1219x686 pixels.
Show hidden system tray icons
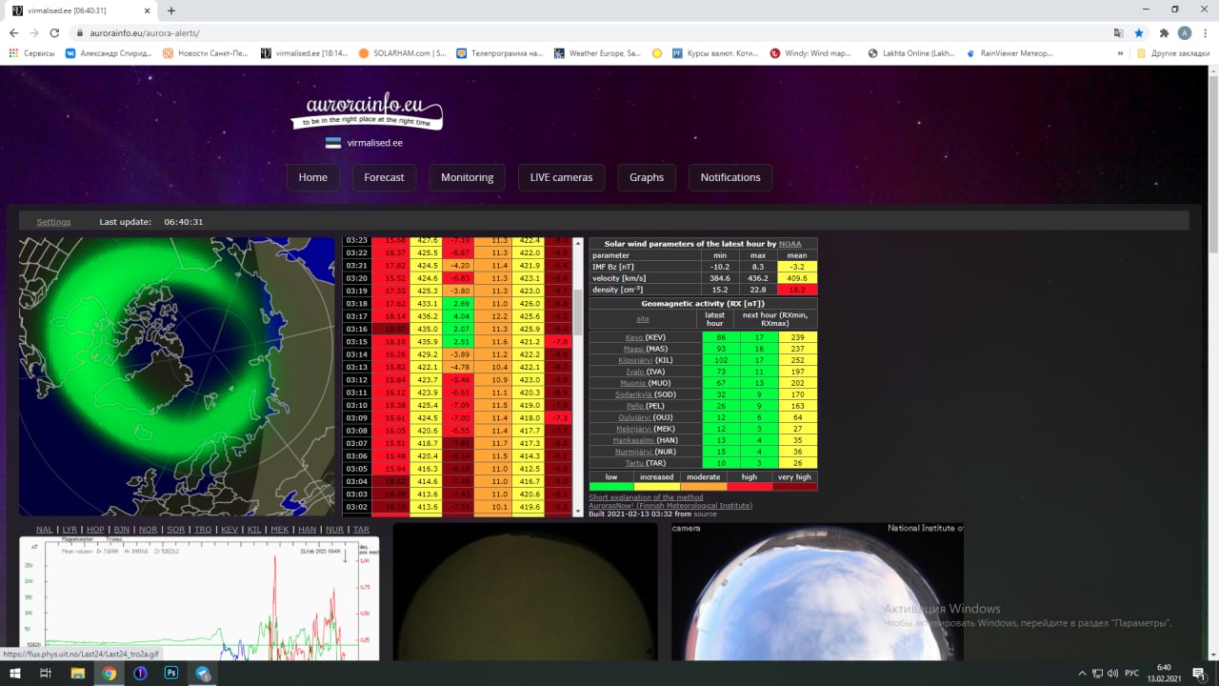point(1082,673)
